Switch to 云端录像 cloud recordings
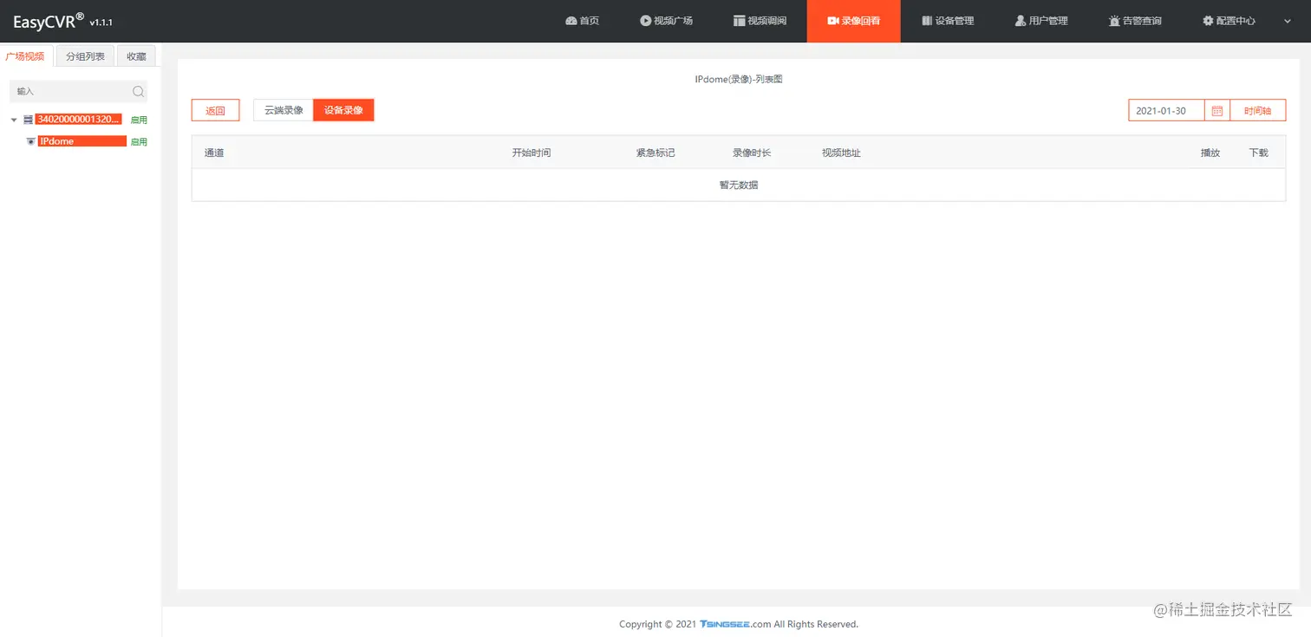 pyautogui.click(x=284, y=110)
